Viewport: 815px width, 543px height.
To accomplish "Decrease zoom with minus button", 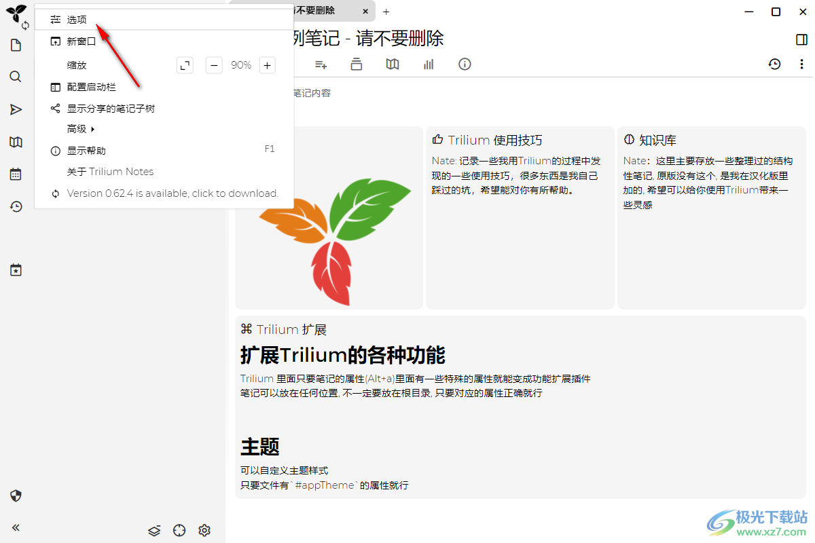I will click(214, 65).
